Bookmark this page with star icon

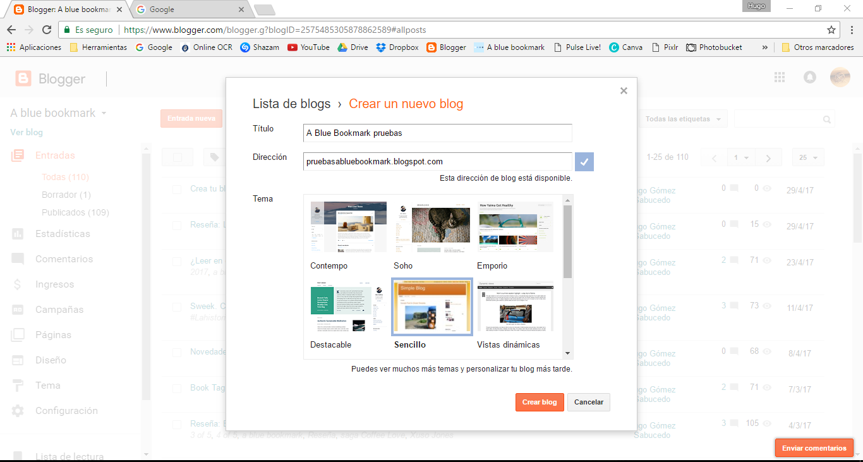[x=831, y=30]
